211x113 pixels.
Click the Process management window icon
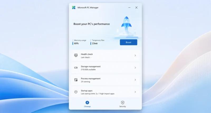coord(76,80)
